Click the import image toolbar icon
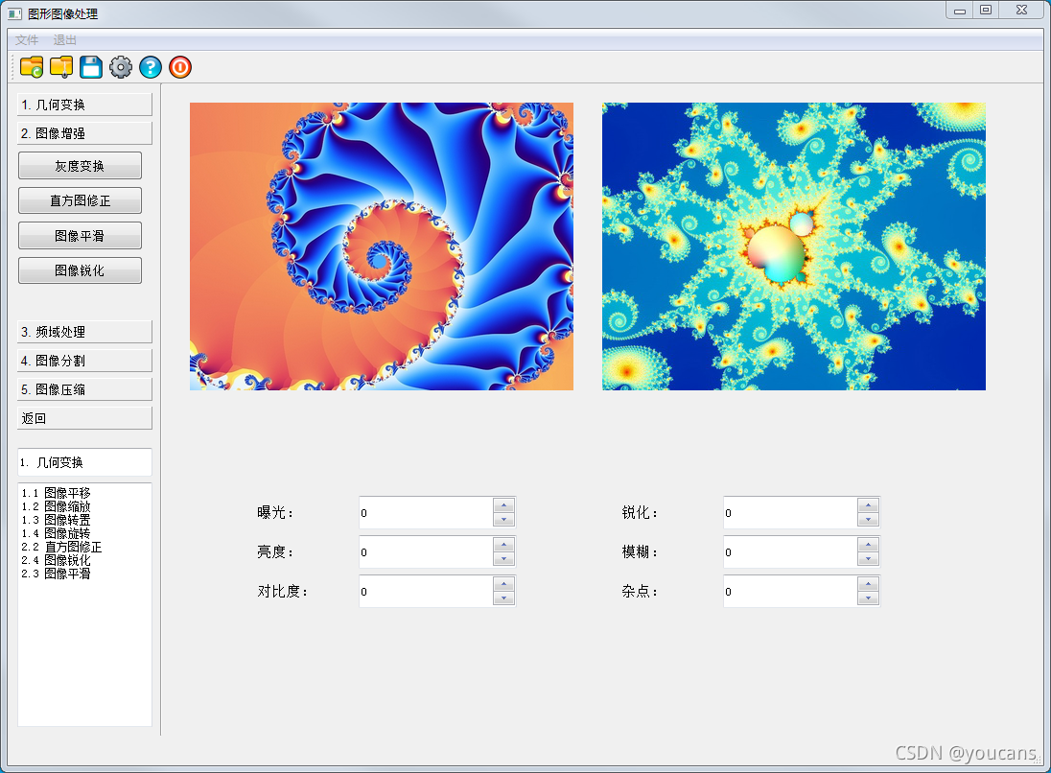 click(x=60, y=67)
